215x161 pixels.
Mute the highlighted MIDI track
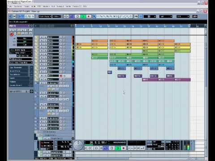(42, 76)
